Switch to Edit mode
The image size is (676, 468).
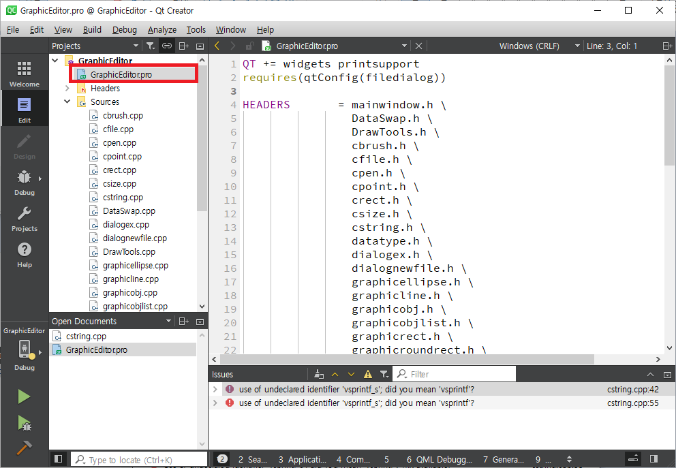pos(24,110)
